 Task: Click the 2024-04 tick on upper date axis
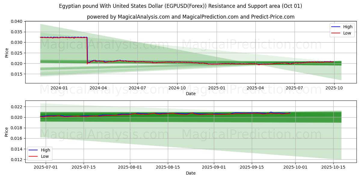pos(98,88)
